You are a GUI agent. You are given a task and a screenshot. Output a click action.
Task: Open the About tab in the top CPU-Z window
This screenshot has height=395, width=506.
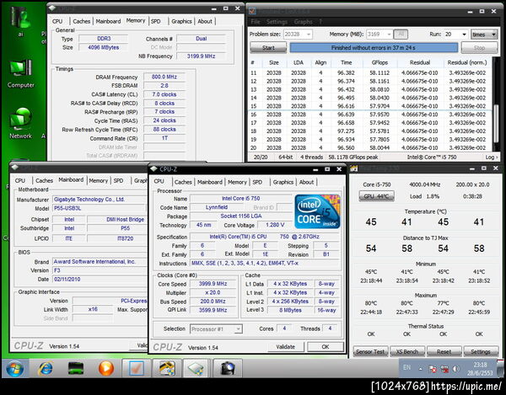coord(205,21)
